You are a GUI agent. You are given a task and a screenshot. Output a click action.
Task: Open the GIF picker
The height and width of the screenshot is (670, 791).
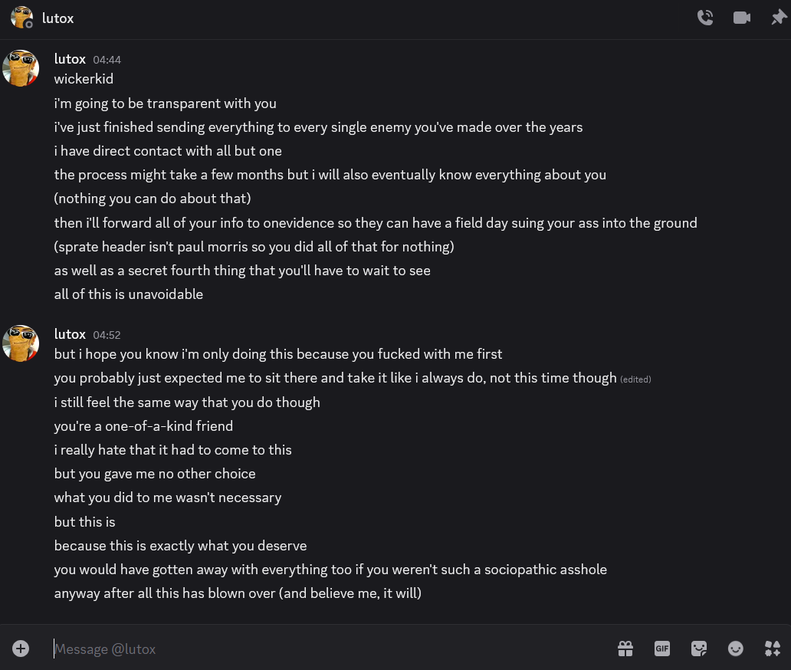[662, 649]
